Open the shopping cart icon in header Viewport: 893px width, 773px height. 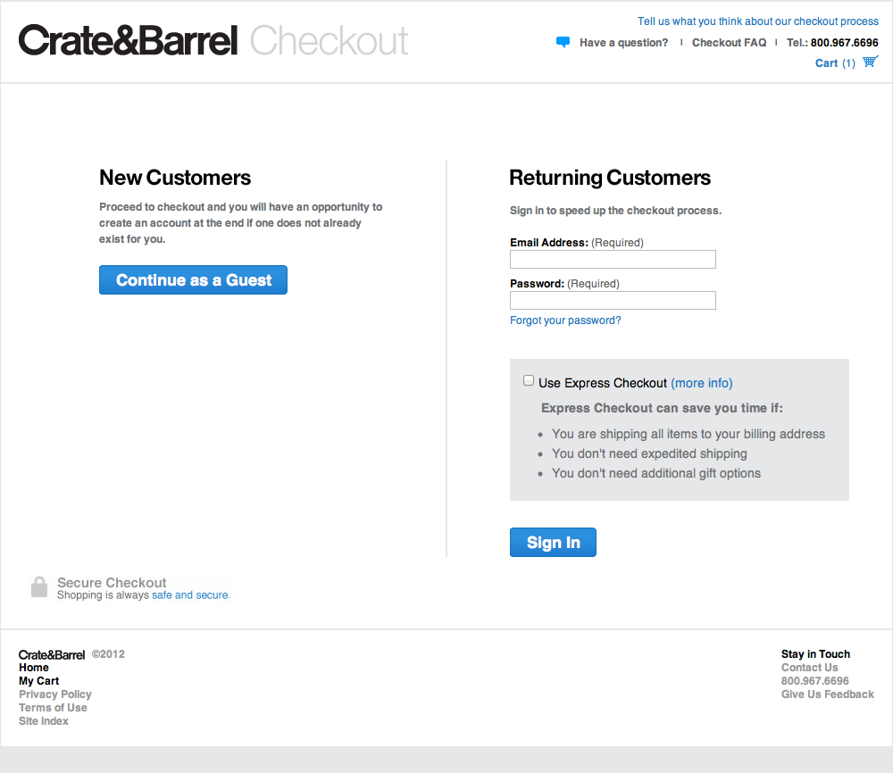[870, 62]
